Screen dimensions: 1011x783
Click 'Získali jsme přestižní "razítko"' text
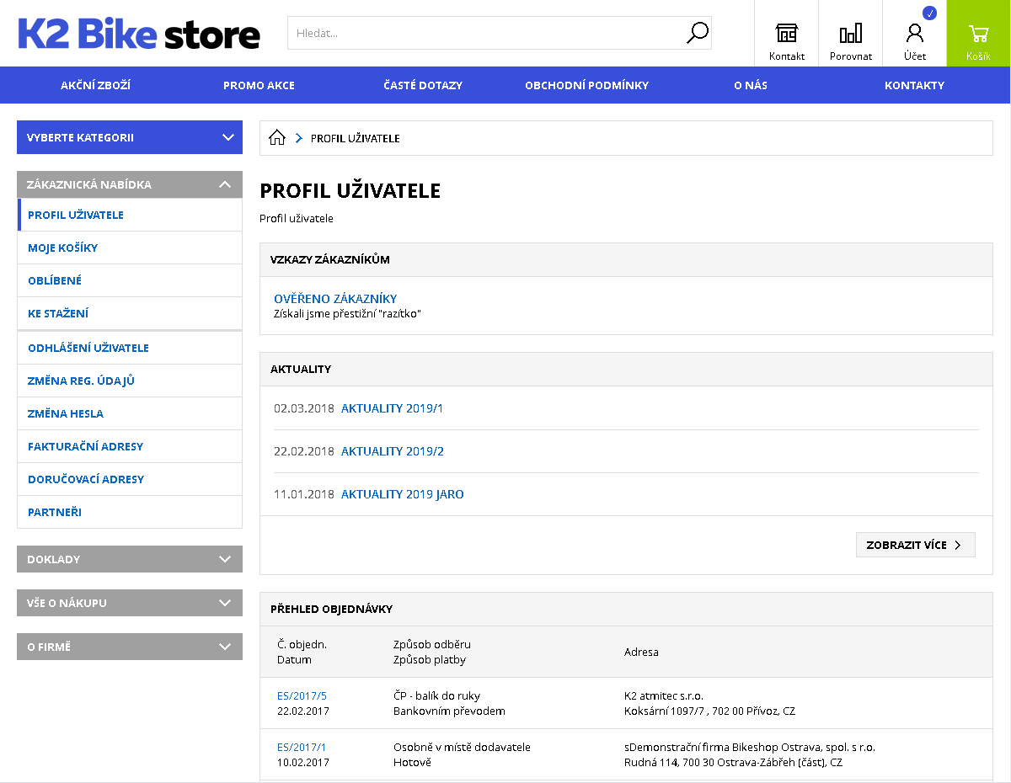click(347, 314)
